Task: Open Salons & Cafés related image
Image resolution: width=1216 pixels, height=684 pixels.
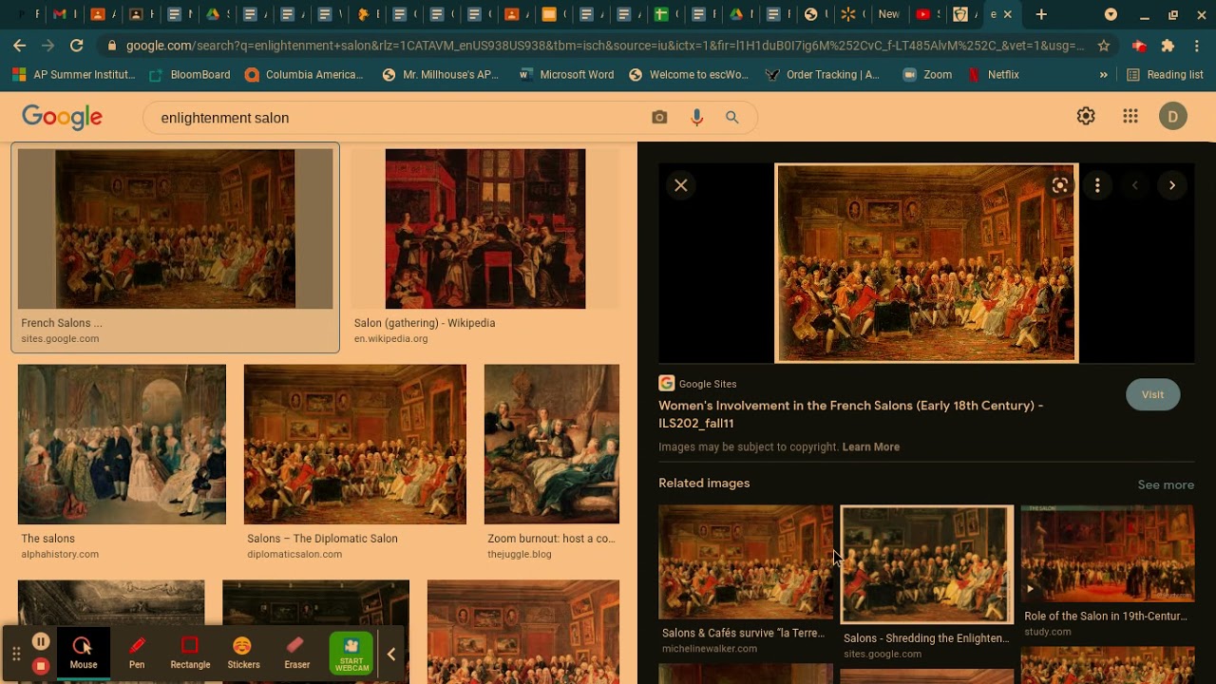Action: pos(746,562)
